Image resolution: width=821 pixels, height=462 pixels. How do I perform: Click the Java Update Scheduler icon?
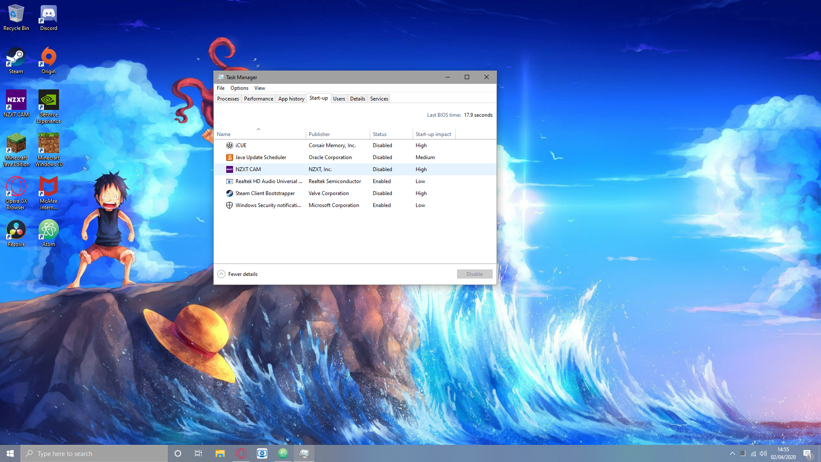(x=230, y=157)
